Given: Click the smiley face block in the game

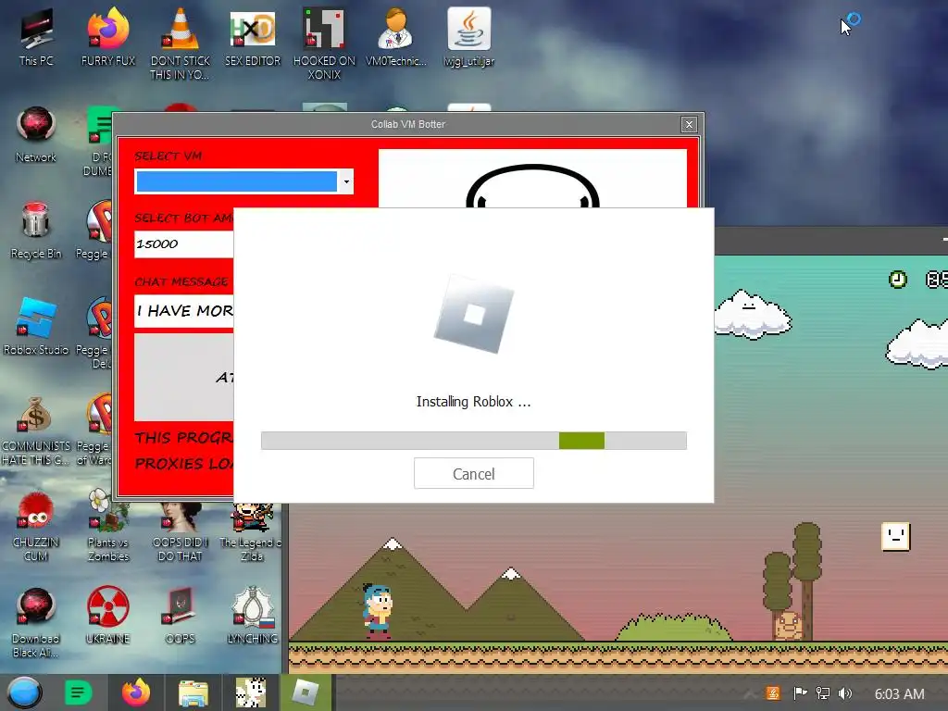Looking at the screenshot, I should pos(895,537).
